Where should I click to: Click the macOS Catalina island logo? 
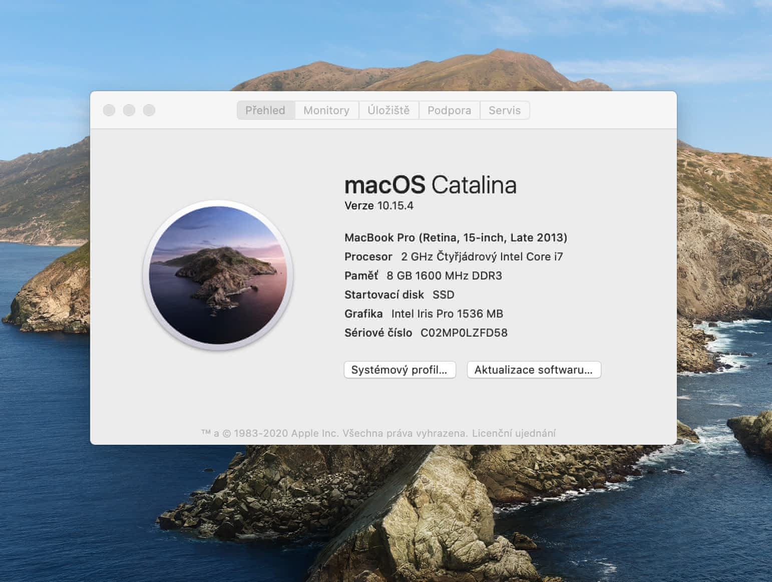coord(218,274)
